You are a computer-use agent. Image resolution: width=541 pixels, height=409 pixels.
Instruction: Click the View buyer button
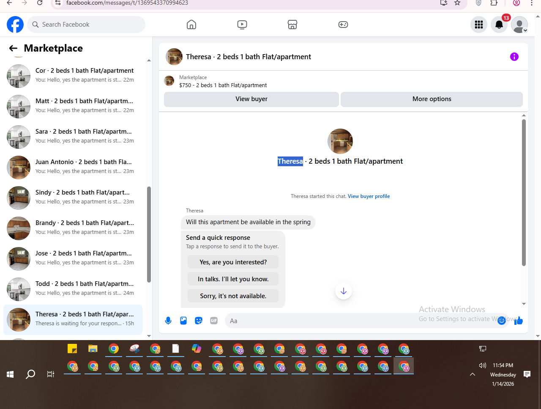click(x=251, y=99)
